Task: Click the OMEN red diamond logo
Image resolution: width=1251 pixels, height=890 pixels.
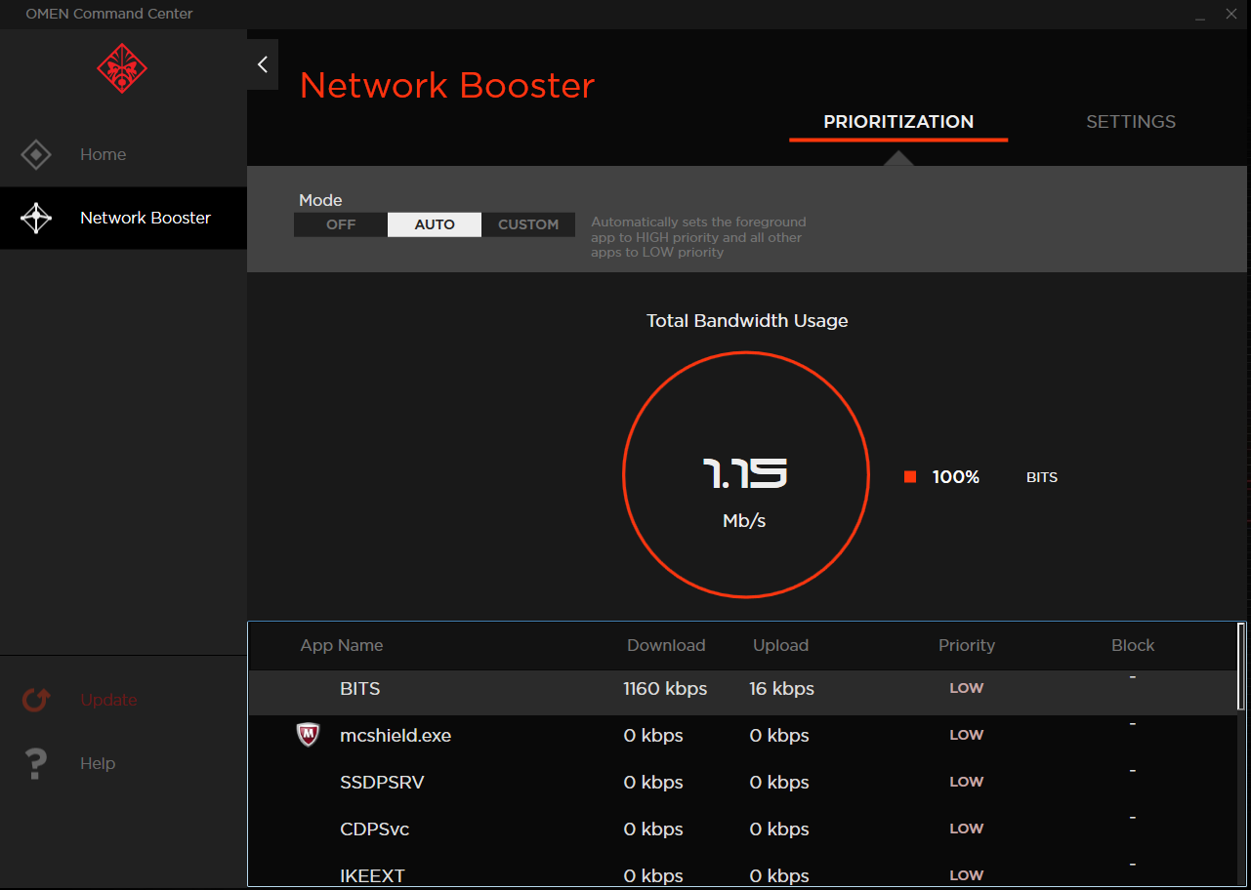Action: [122, 68]
